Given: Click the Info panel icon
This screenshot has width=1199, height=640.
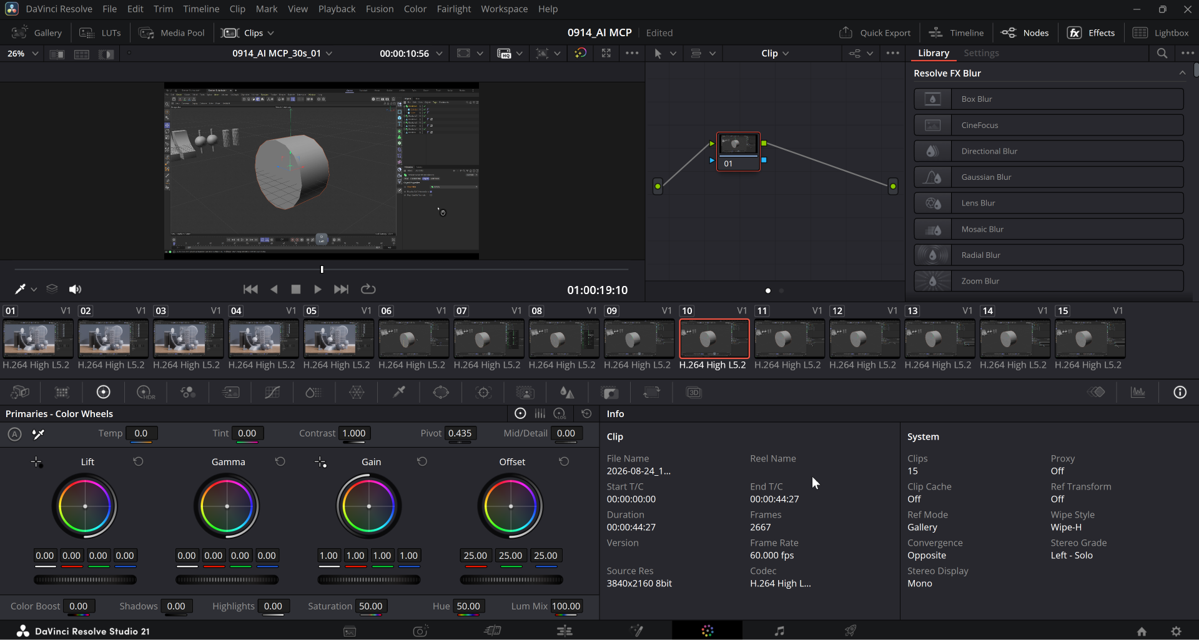Looking at the screenshot, I should (x=1180, y=392).
